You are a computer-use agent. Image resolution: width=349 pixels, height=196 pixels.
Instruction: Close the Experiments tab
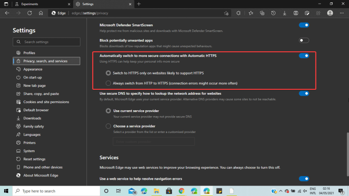(x=69, y=4)
